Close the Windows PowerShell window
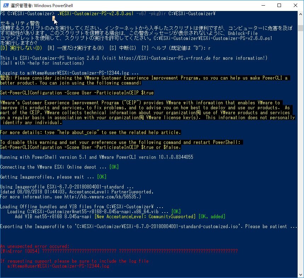The height and width of the screenshot is (278, 304). pyautogui.click(x=296, y=5)
